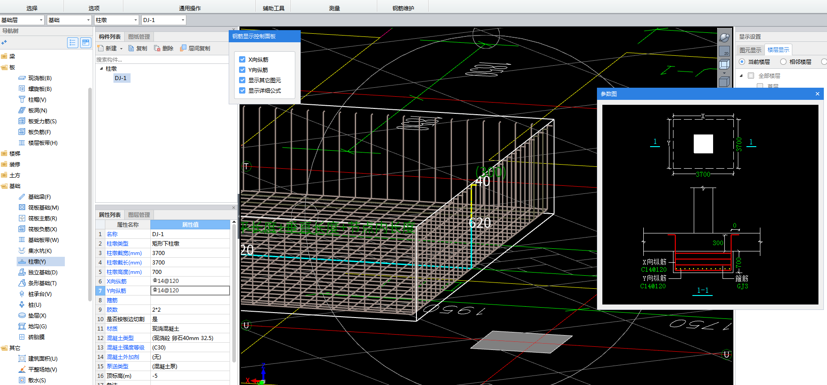The height and width of the screenshot is (385, 827).
Task: Click the orbit view sphere icon
Action: [724, 38]
